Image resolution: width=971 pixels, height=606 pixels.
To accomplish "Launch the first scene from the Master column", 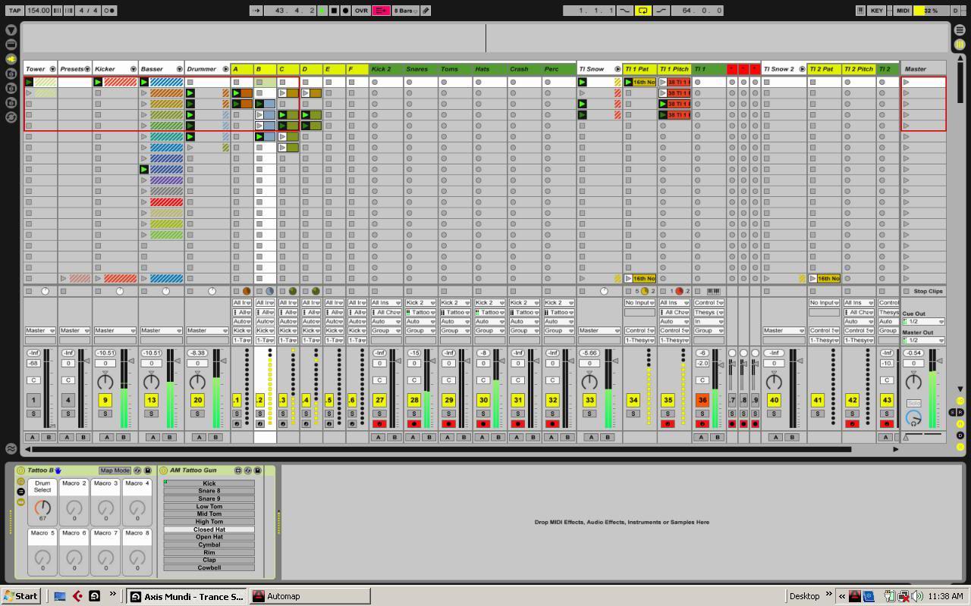I will [x=906, y=82].
